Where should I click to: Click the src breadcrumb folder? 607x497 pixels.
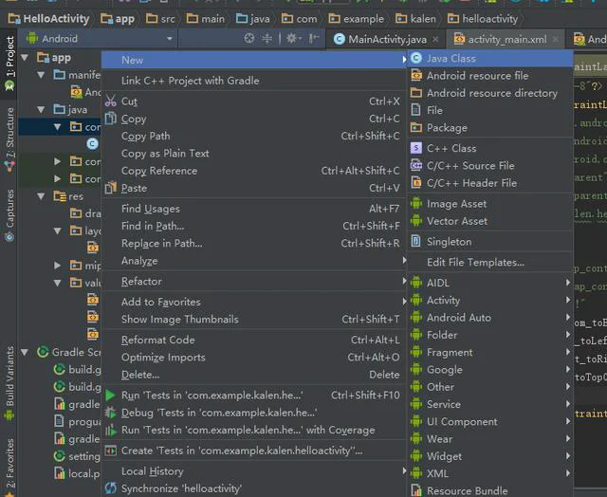click(160, 19)
